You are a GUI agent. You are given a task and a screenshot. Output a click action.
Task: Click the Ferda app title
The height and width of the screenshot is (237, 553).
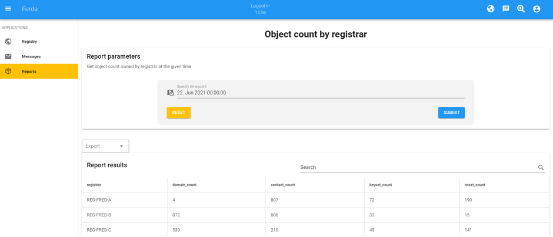(x=29, y=9)
